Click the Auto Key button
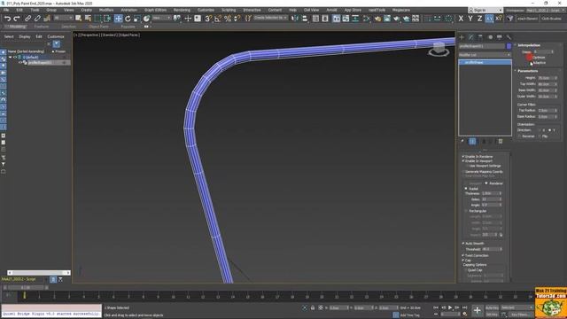The height and width of the screenshot is (319, 567). (x=492, y=307)
